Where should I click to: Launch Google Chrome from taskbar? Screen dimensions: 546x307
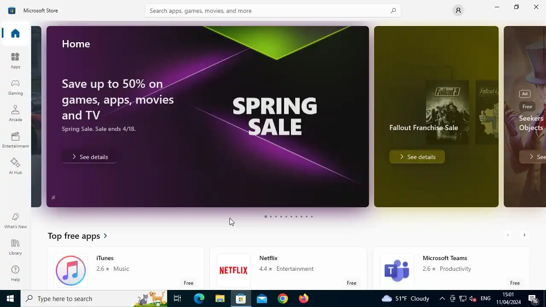point(283,298)
